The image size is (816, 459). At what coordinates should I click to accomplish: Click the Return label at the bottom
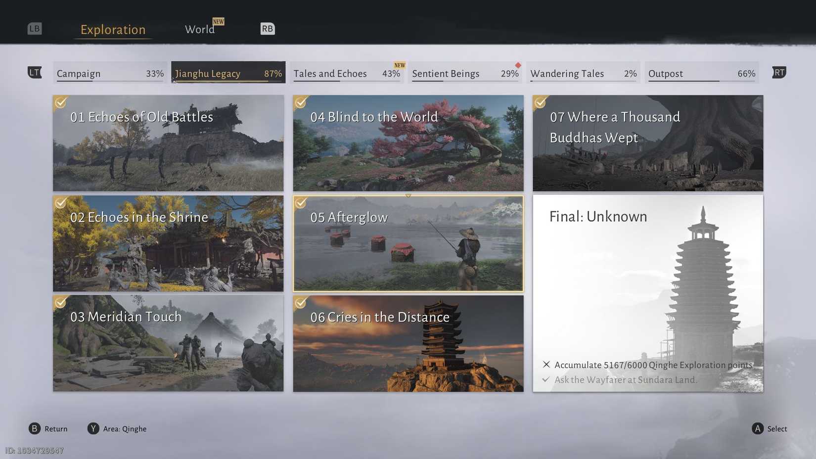pyautogui.click(x=56, y=428)
